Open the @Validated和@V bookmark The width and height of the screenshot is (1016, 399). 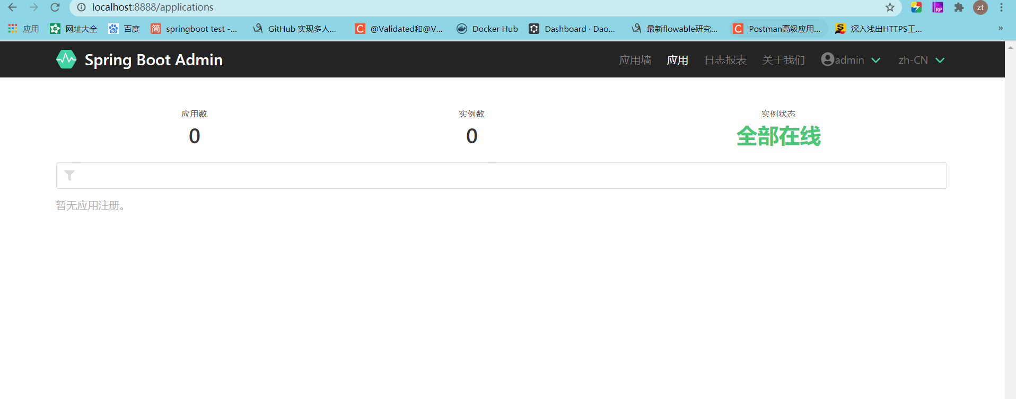point(399,29)
